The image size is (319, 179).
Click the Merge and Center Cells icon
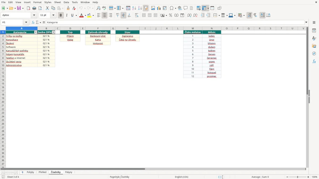144,15
